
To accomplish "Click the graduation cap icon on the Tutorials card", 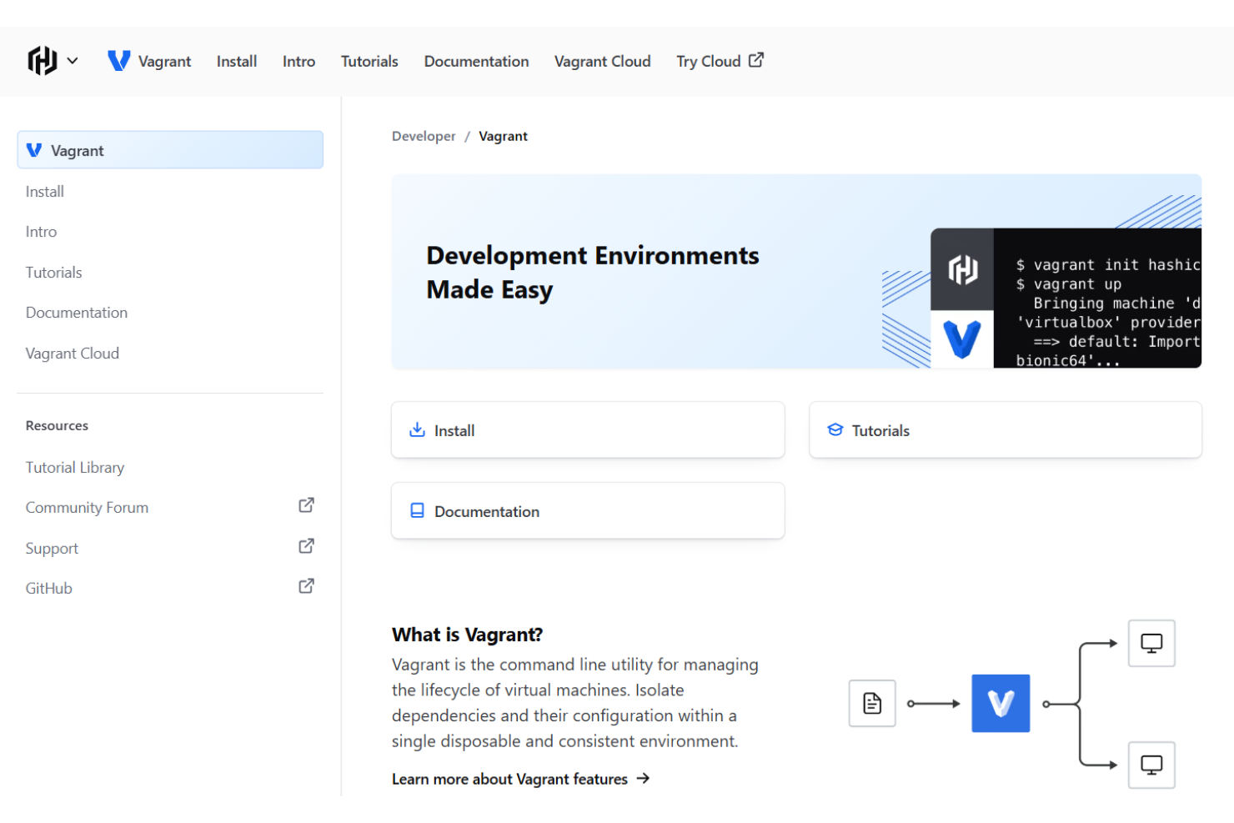I will 835,429.
